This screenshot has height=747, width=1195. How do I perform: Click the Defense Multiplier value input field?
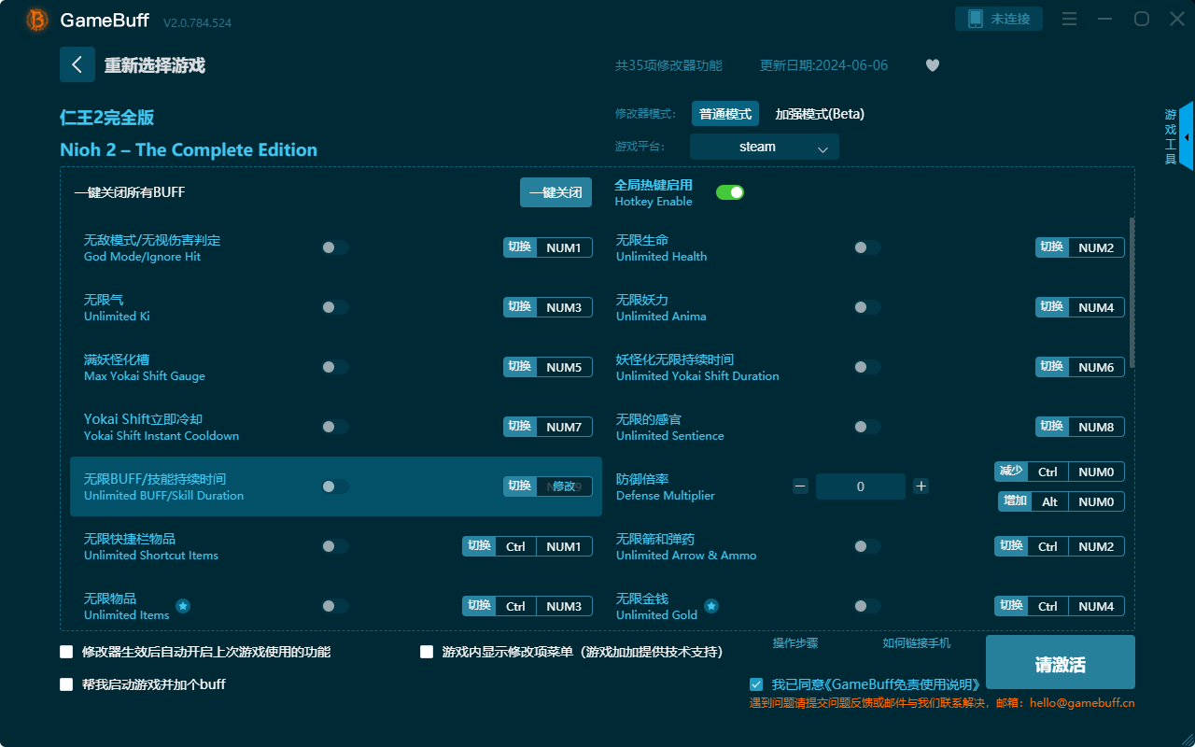[860, 486]
